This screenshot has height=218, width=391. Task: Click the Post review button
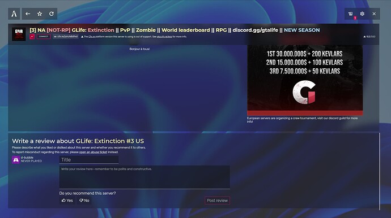pos(217,200)
